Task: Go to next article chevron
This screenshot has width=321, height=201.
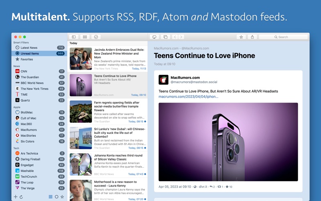Action: pyautogui.click(x=181, y=37)
